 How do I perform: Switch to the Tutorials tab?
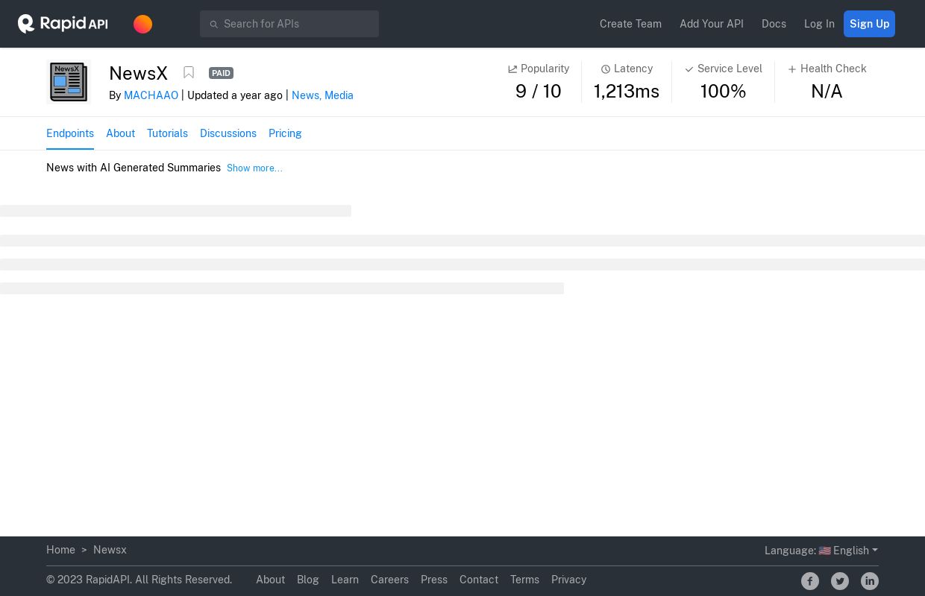tap(167, 133)
